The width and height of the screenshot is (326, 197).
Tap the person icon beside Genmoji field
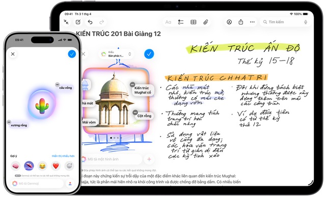(70, 183)
